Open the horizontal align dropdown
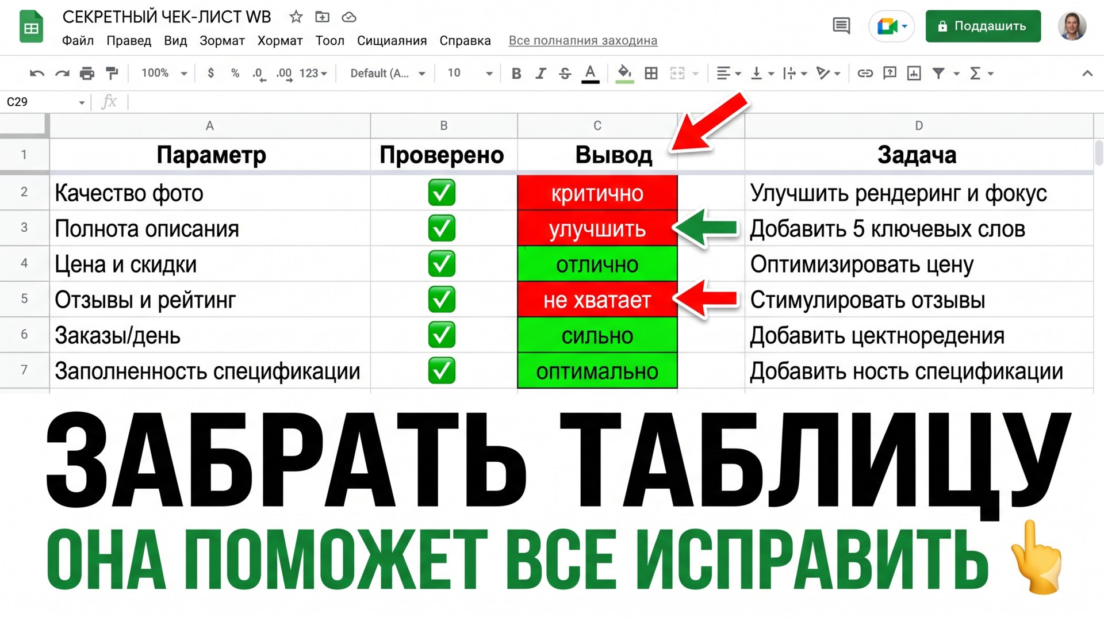The height and width of the screenshot is (621, 1104). click(729, 73)
